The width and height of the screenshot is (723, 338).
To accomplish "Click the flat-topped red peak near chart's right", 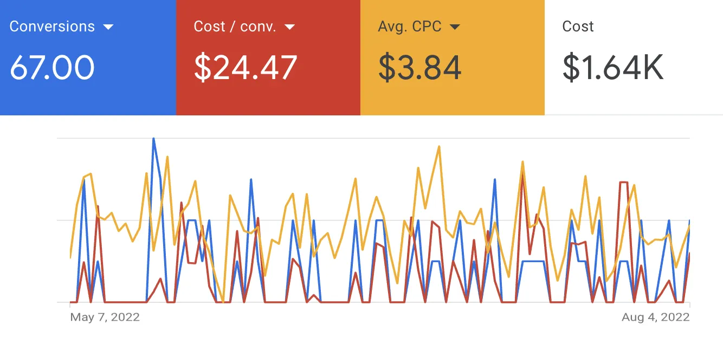I will point(623,183).
